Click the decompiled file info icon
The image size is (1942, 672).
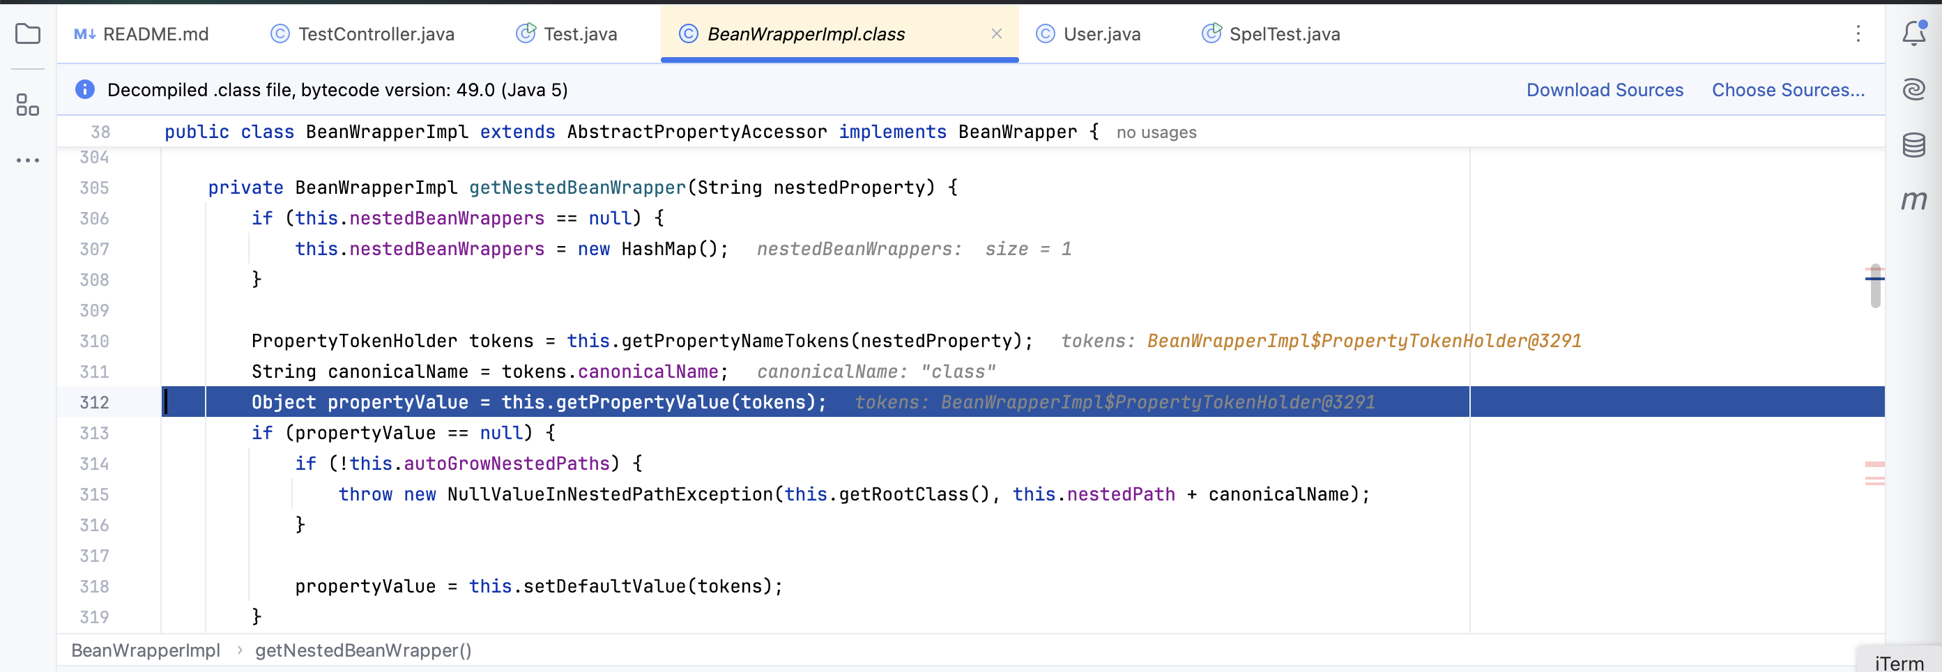pyautogui.click(x=84, y=90)
